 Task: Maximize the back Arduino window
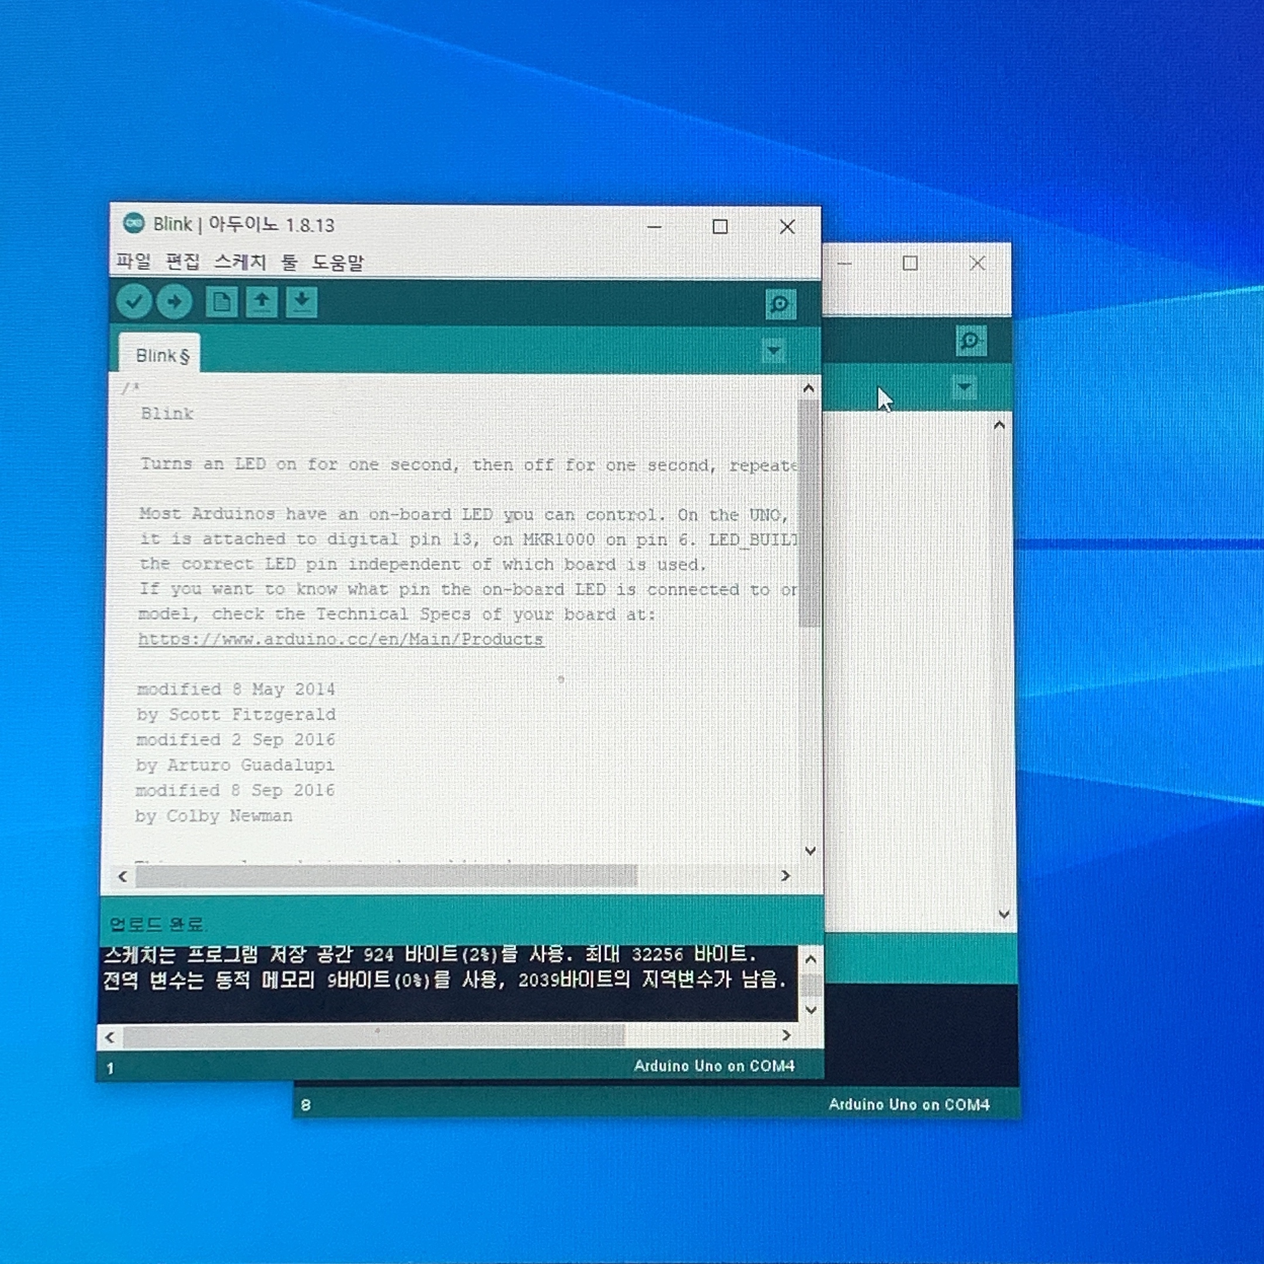[909, 263]
